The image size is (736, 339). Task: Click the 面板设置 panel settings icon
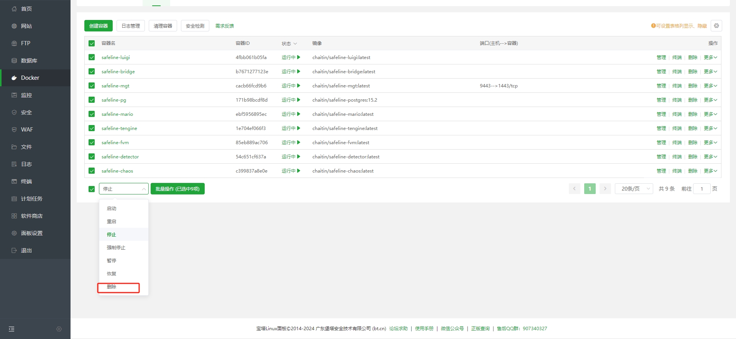pyautogui.click(x=14, y=233)
